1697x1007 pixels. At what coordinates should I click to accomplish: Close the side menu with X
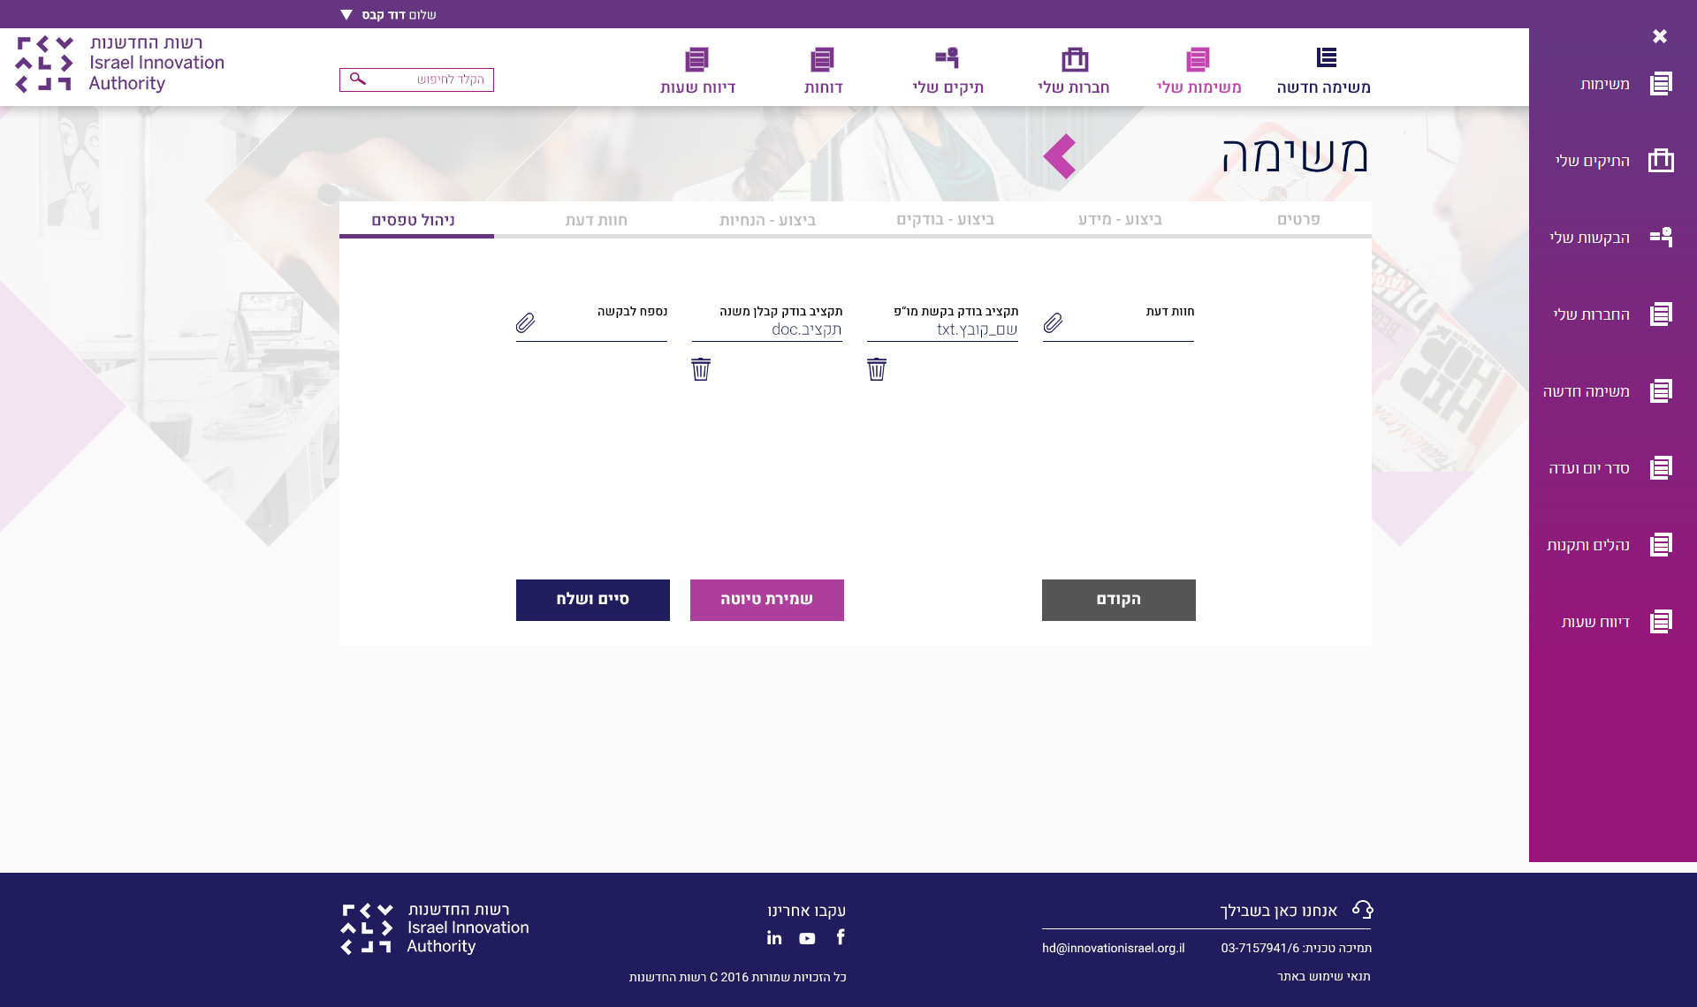(1659, 36)
